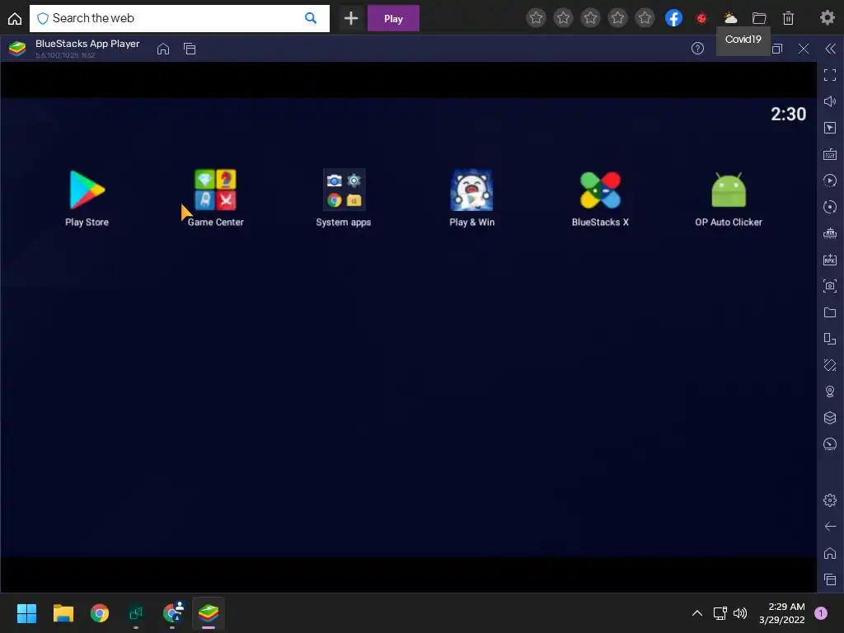Click the home icon beside BlueStacks App Player title
This screenshot has height=633, width=844.
coord(163,49)
